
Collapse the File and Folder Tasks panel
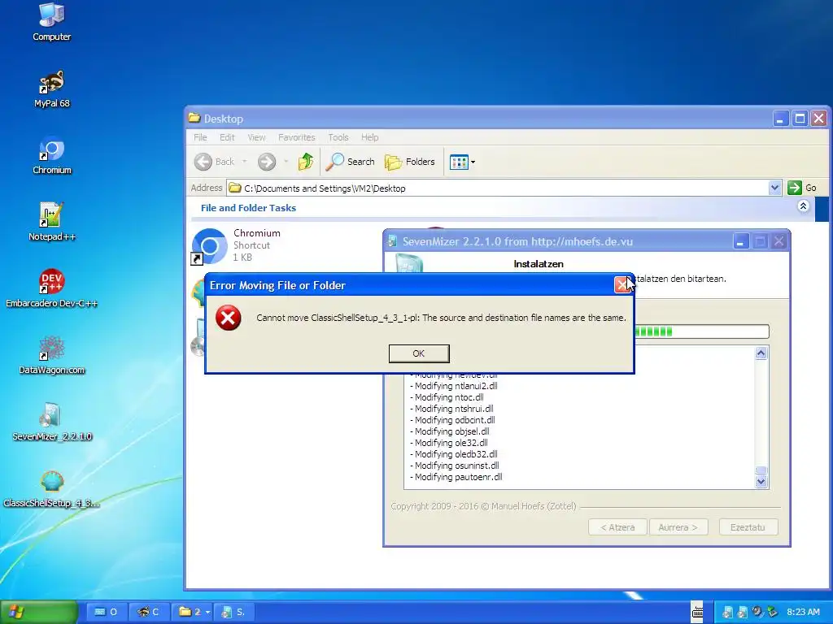pyautogui.click(x=803, y=206)
